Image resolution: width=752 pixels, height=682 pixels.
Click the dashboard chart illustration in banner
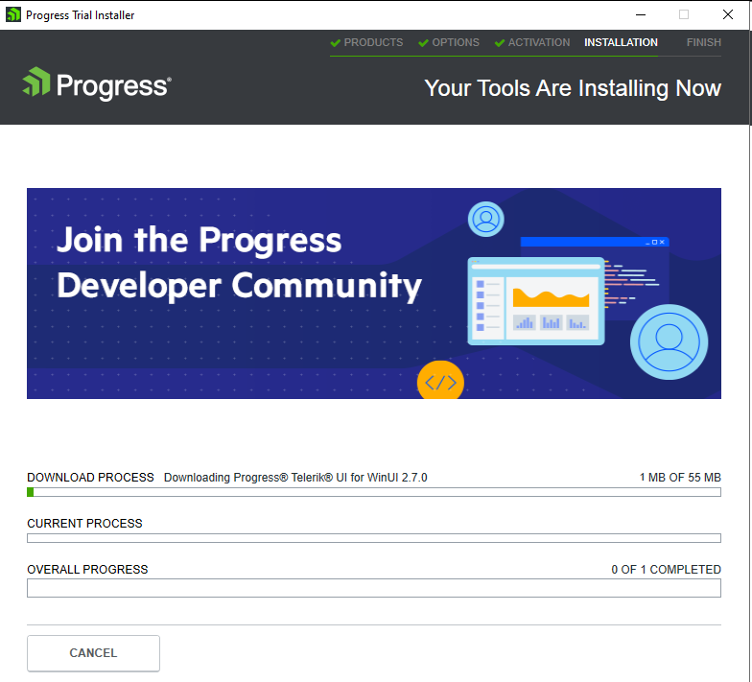pyautogui.click(x=536, y=301)
